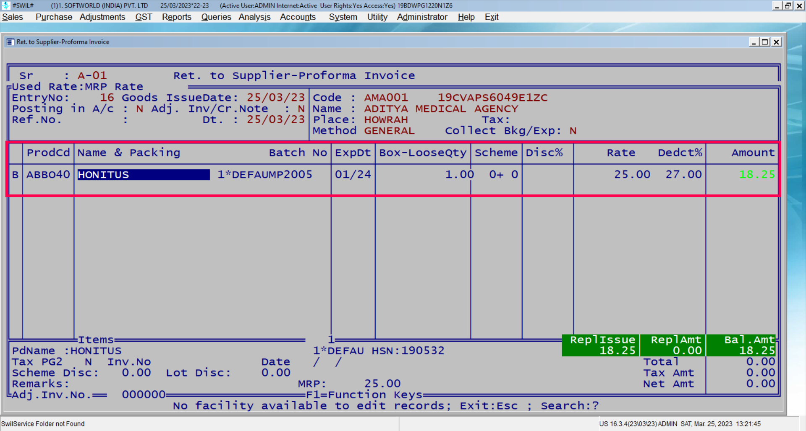Open the Utility menu
806x431 pixels.
pos(377,17)
